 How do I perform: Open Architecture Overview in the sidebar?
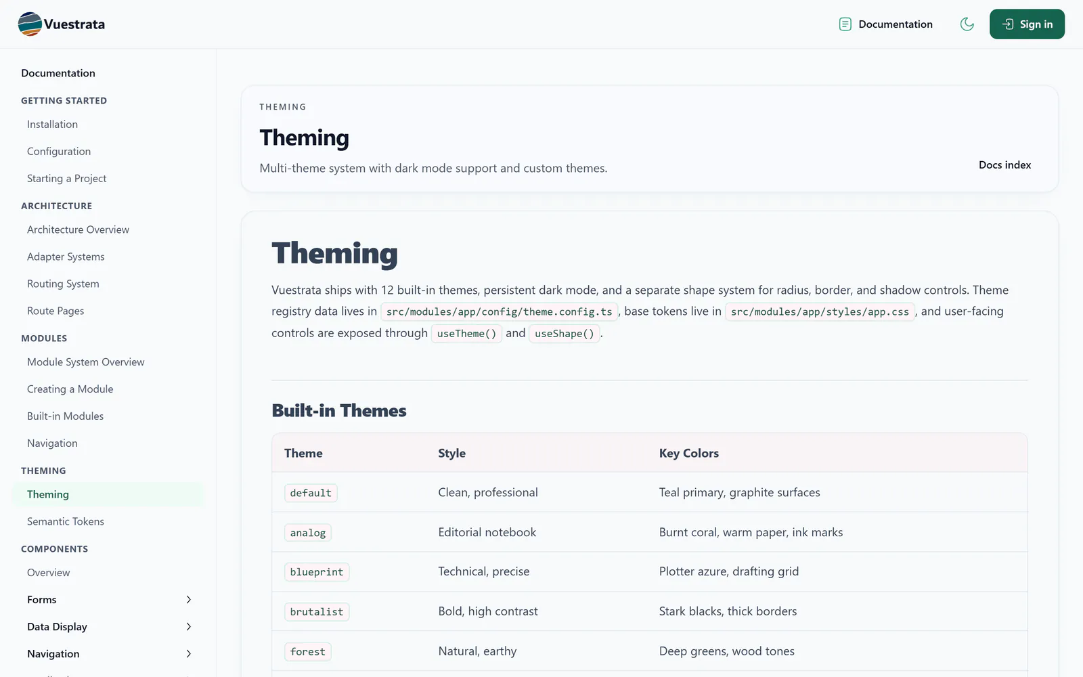[x=78, y=230]
